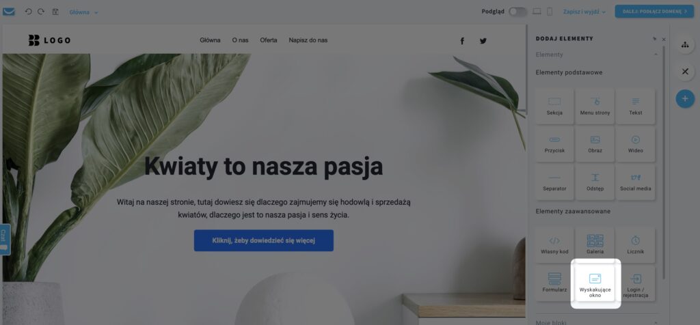Switch to desktop view icon
Viewport: 700px width, 325px height.
tap(537, 12)
